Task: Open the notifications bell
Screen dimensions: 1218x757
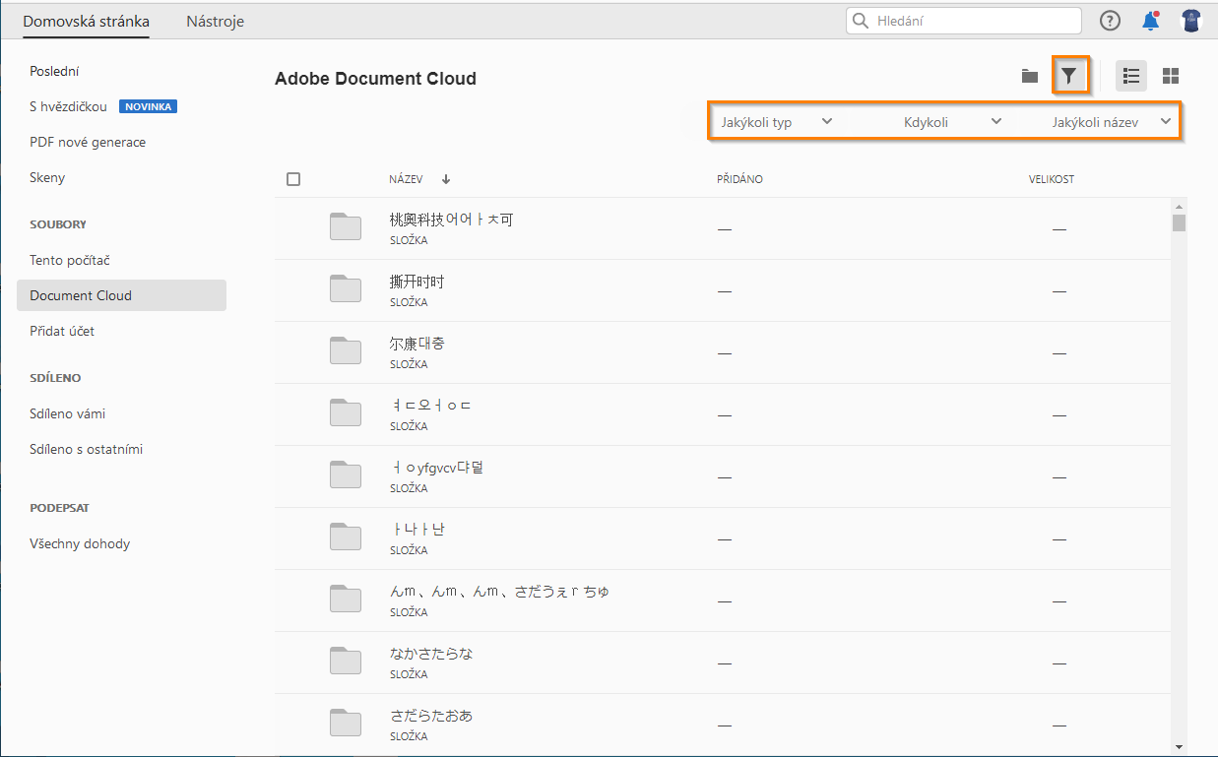Action: (1150, 21)
